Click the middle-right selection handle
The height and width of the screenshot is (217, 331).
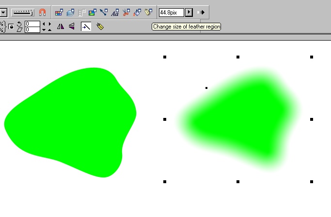312,119
